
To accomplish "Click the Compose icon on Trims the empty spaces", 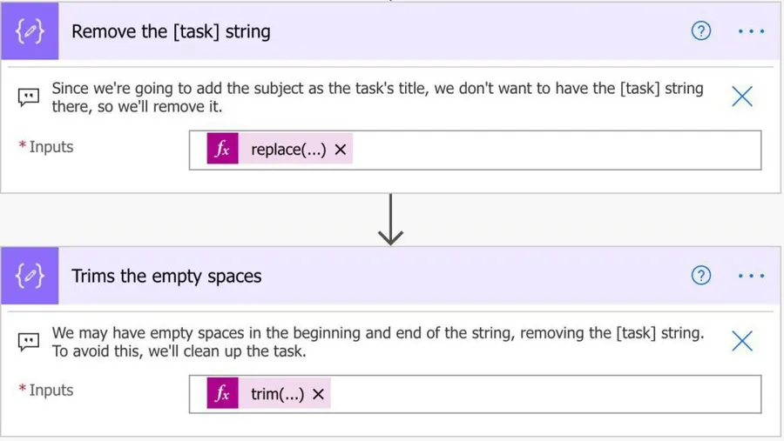I will 30,276.
